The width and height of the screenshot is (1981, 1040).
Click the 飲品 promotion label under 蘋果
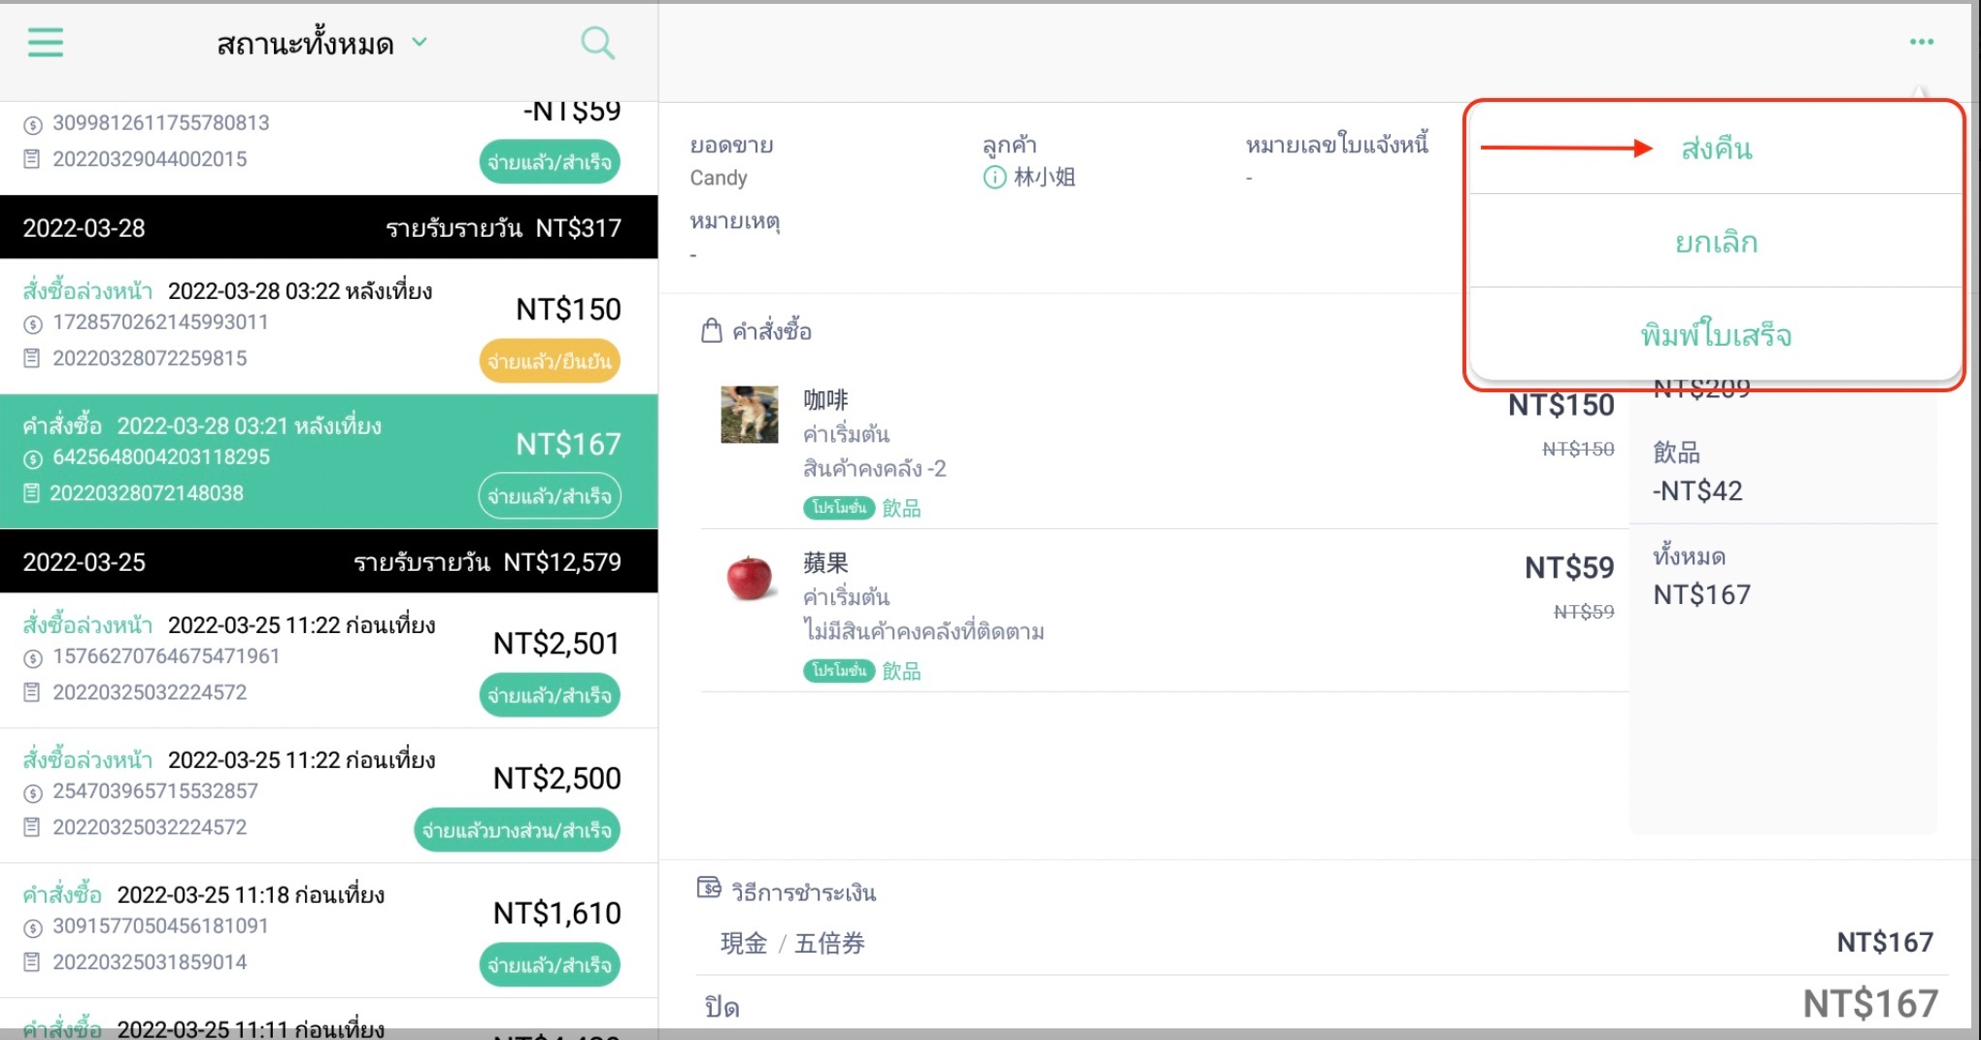[901, 671]
